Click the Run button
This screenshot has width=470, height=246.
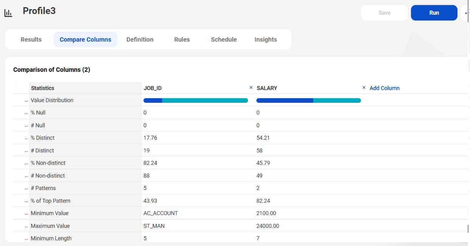[x=434, y=13]
